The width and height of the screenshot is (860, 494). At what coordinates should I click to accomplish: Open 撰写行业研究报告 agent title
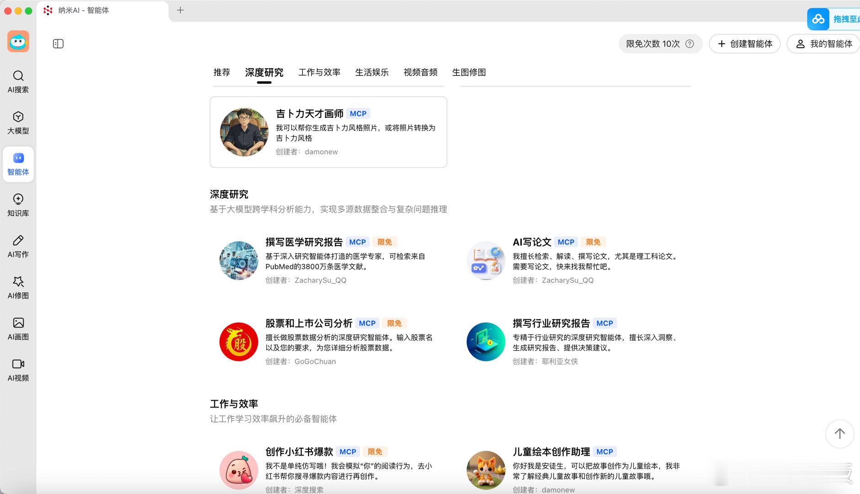click(551, 323)
